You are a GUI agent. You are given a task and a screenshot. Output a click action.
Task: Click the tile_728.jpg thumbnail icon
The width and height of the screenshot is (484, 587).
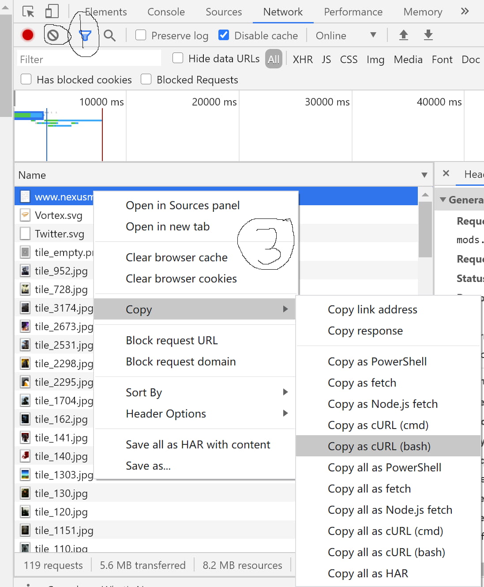(26, 290)
